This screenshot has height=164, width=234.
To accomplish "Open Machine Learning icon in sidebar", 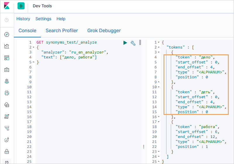I will pyautogui.click(x=7, y=93).
